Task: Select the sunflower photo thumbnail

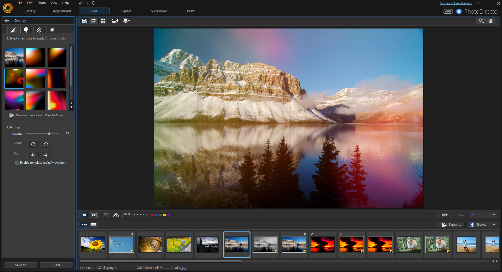Action: 93,244
